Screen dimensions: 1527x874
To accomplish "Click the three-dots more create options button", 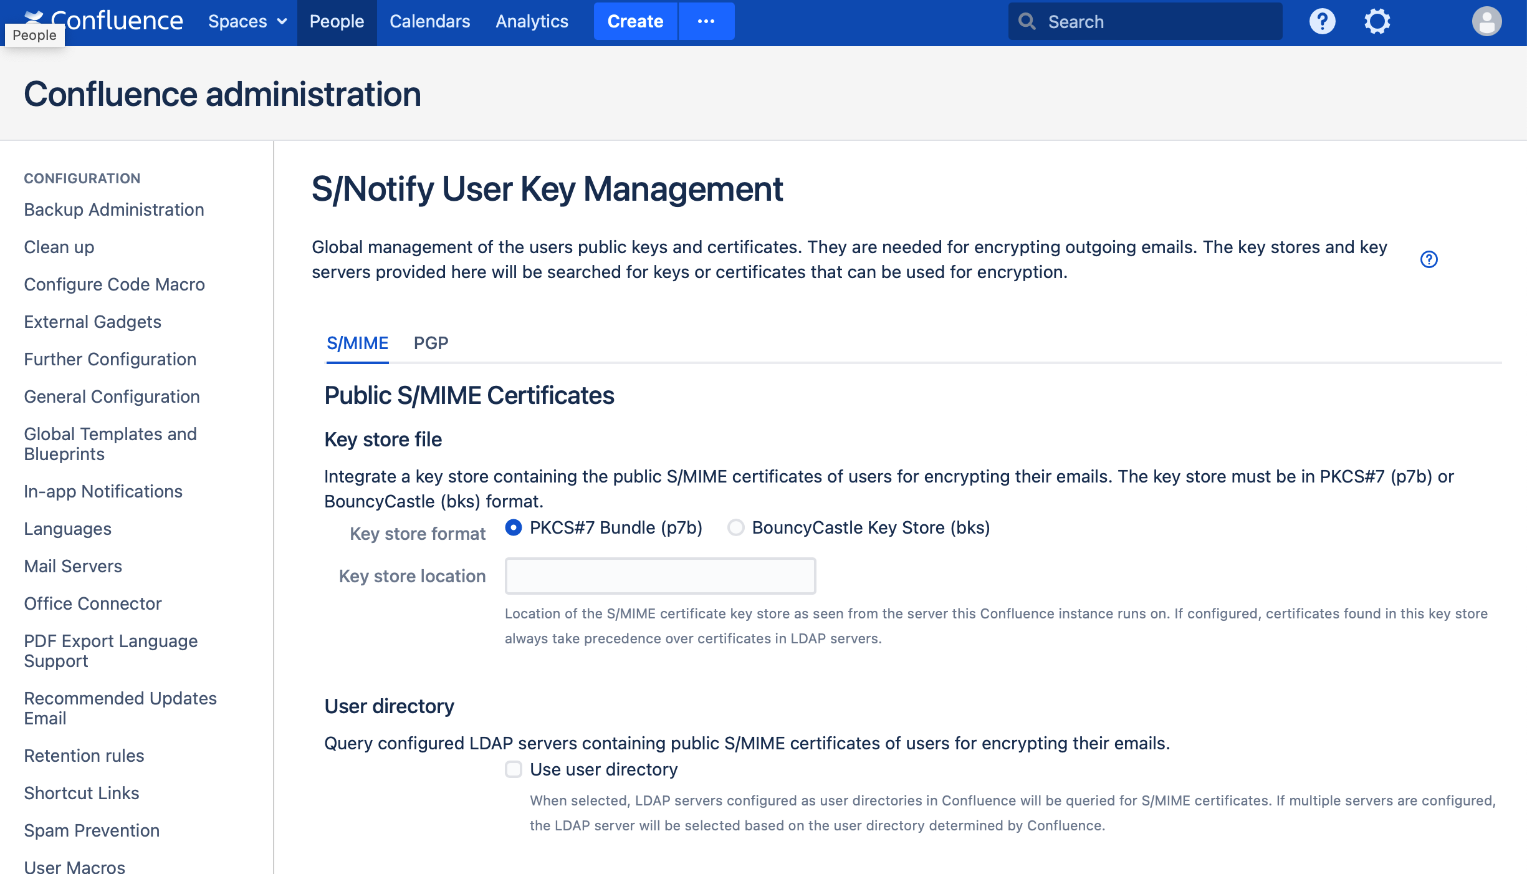I will 706,22.
